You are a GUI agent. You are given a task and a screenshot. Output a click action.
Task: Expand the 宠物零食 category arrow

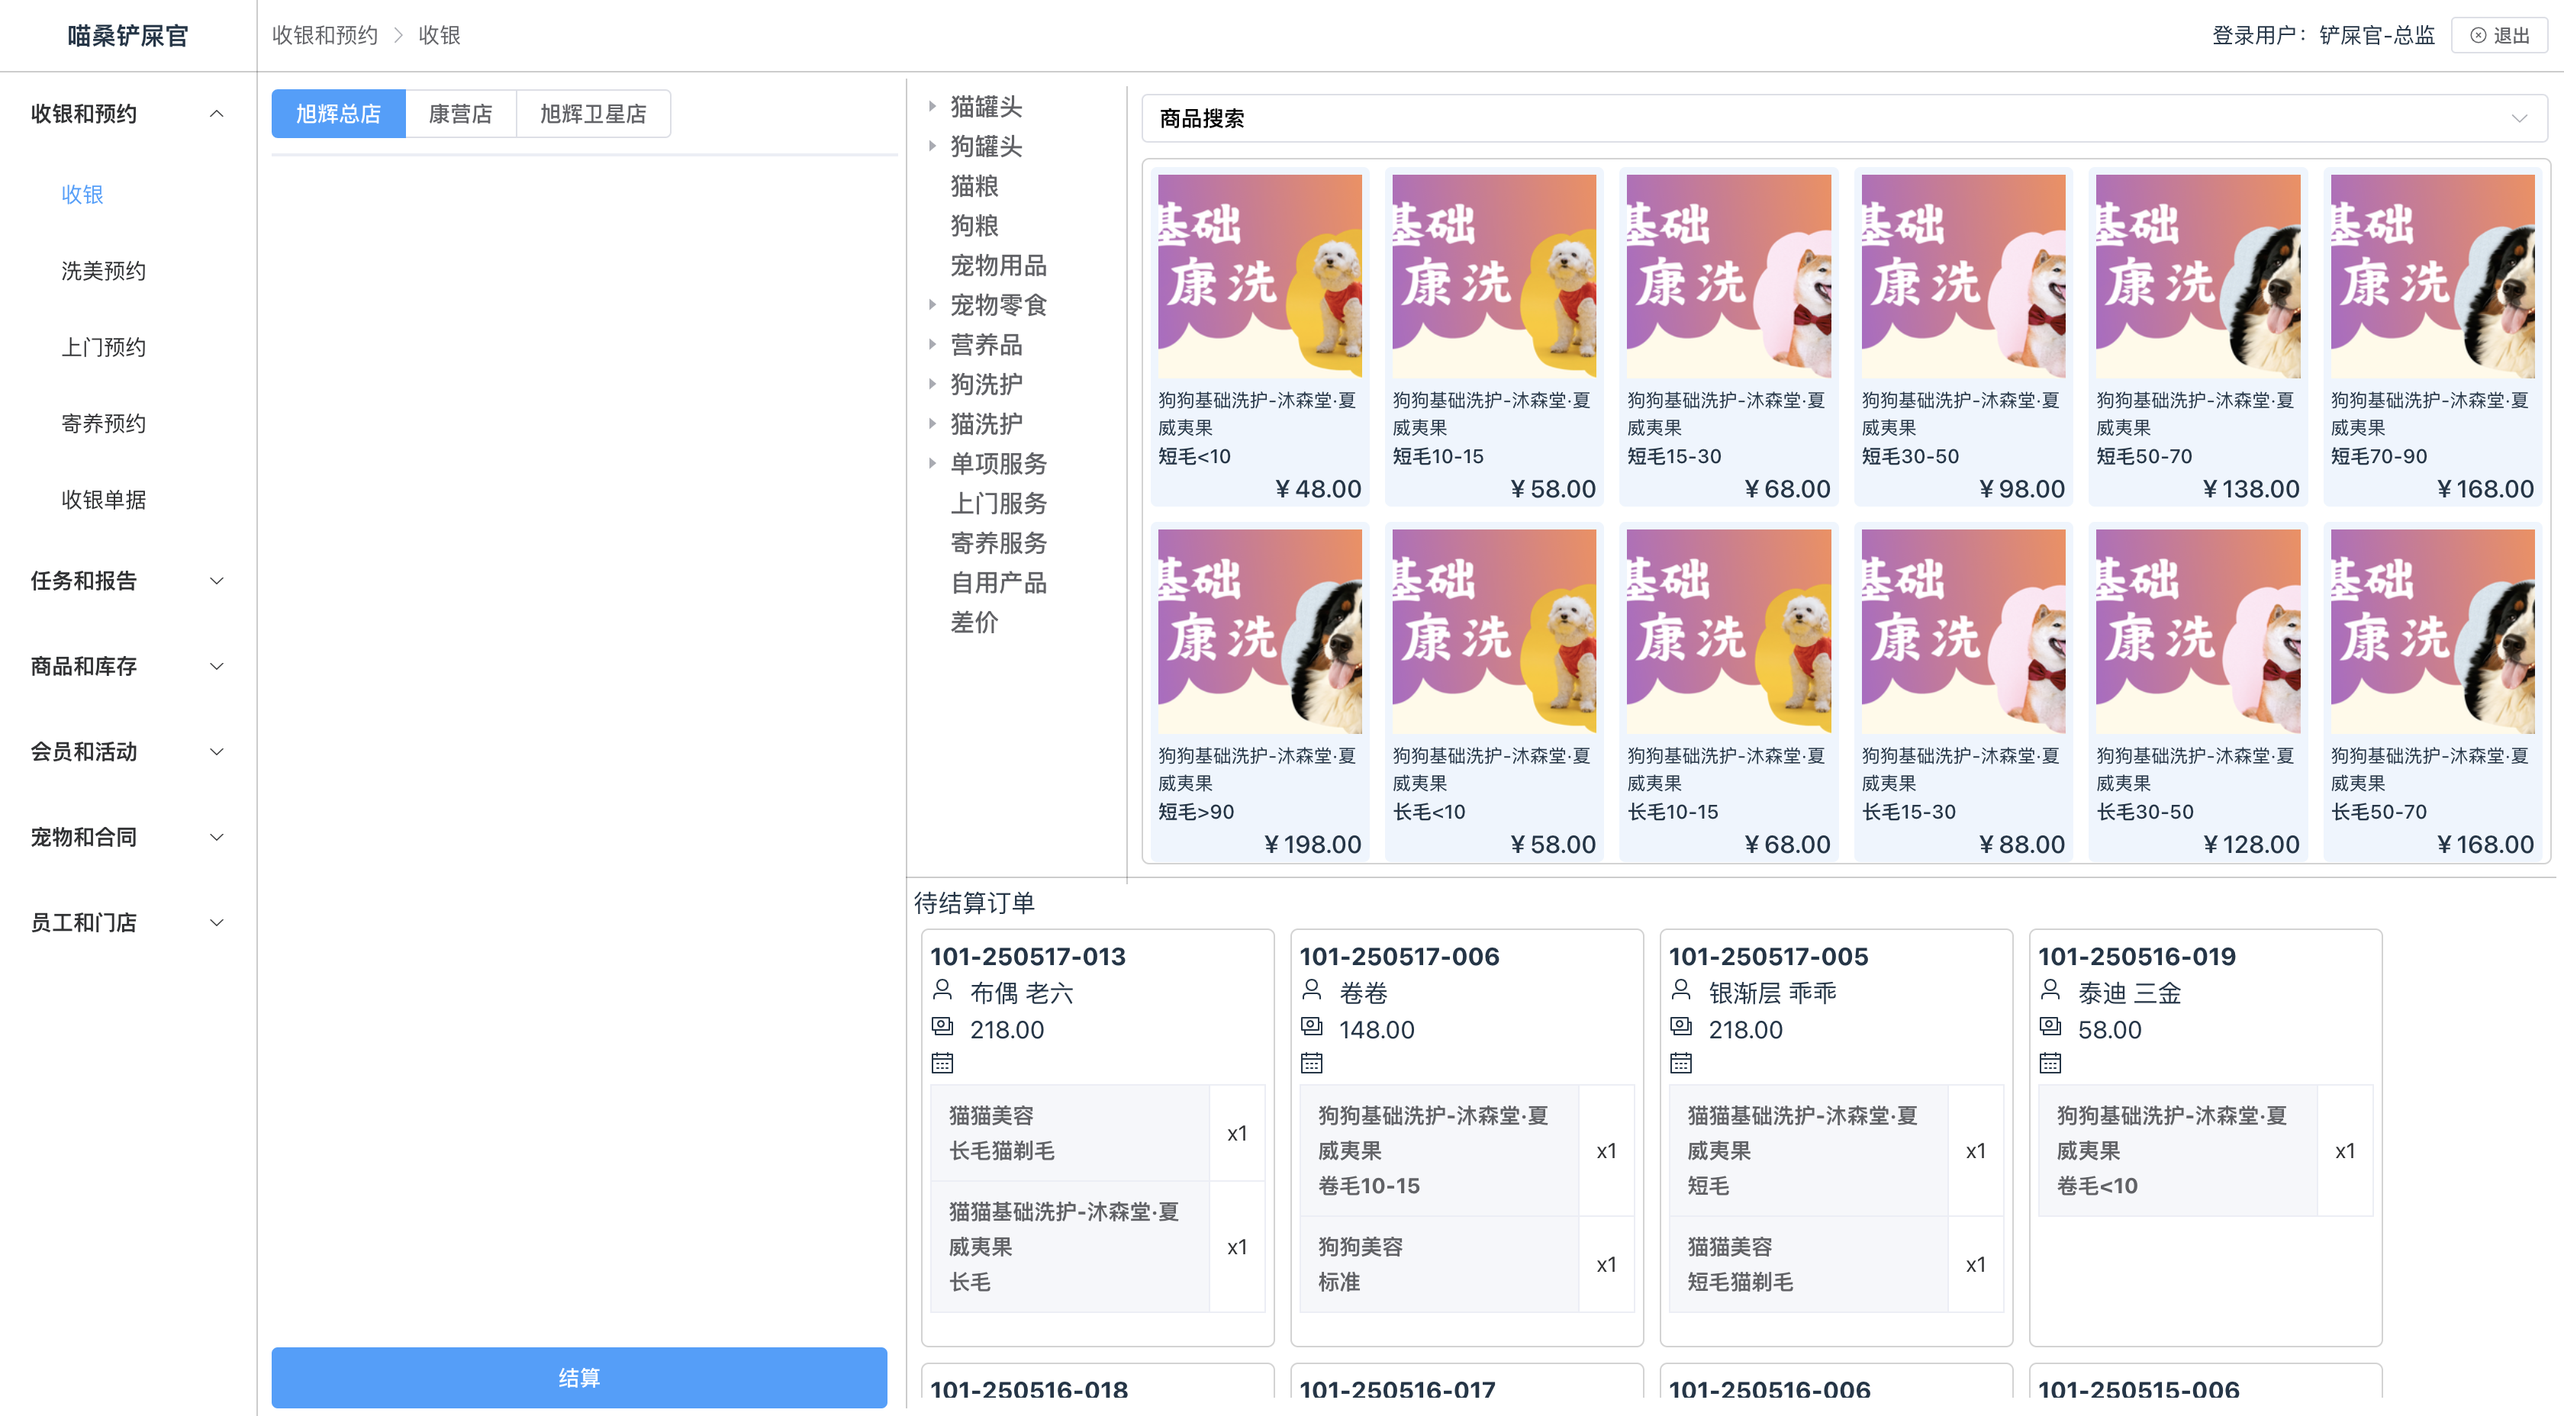pos(933,304)
